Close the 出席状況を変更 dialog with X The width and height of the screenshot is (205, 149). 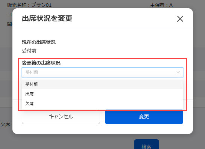(180, 19)
